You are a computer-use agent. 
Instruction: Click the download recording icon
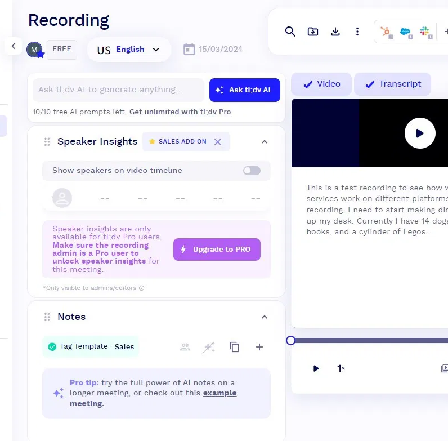pos(335,32)
